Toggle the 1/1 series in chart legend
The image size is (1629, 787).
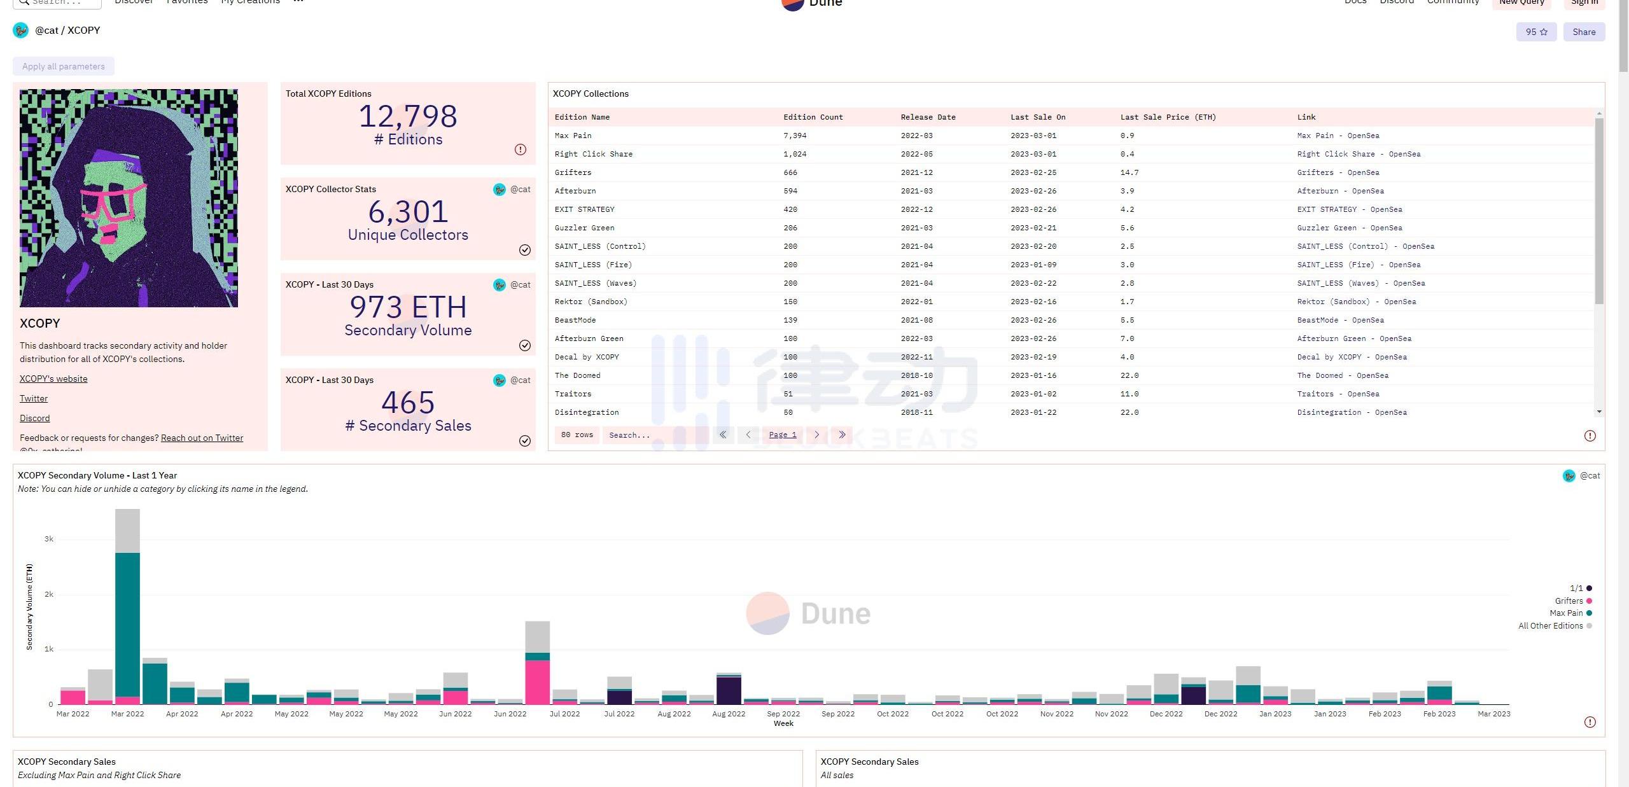click(1581, 589)
